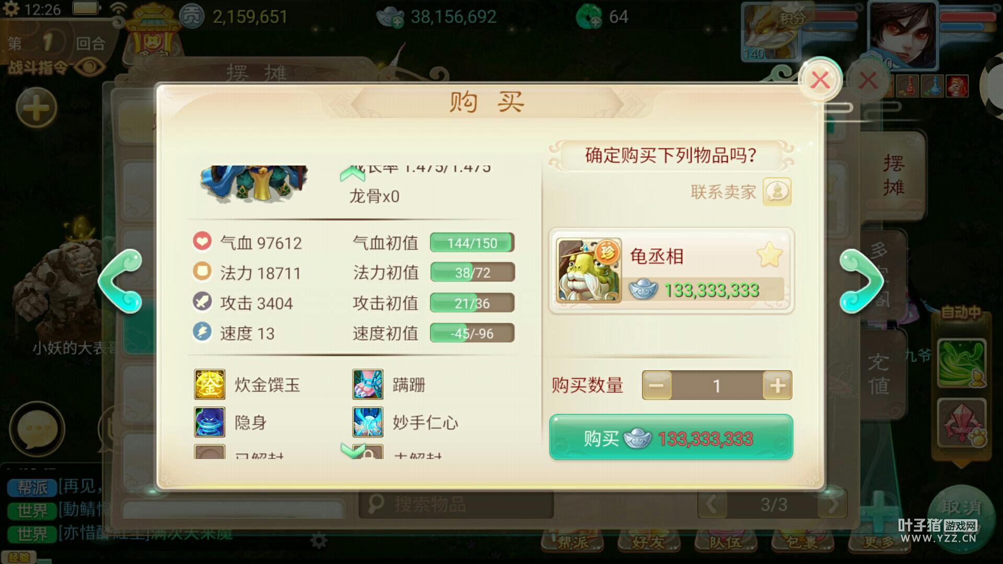
Task: Go to next item with the right arrow
Action: pyautogui.click(x=862, y=281)
